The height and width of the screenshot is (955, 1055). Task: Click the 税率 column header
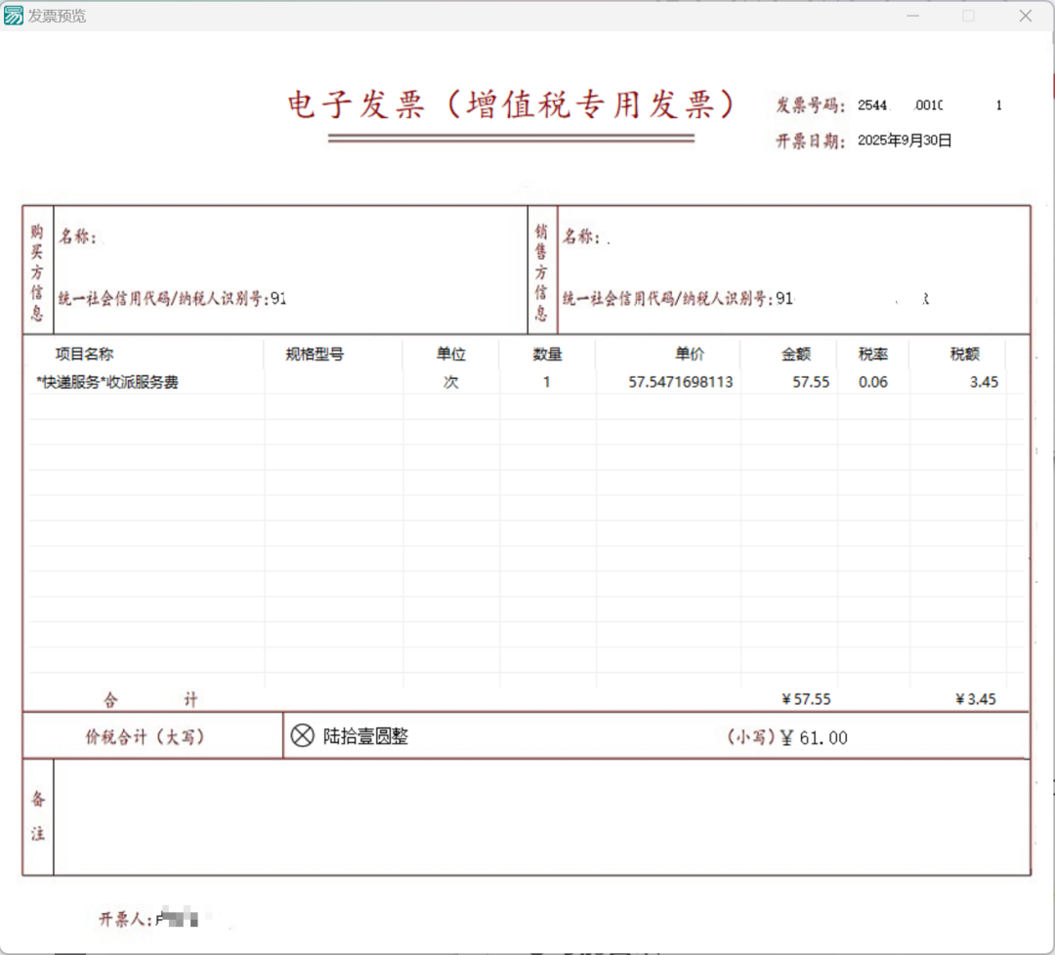872,353
